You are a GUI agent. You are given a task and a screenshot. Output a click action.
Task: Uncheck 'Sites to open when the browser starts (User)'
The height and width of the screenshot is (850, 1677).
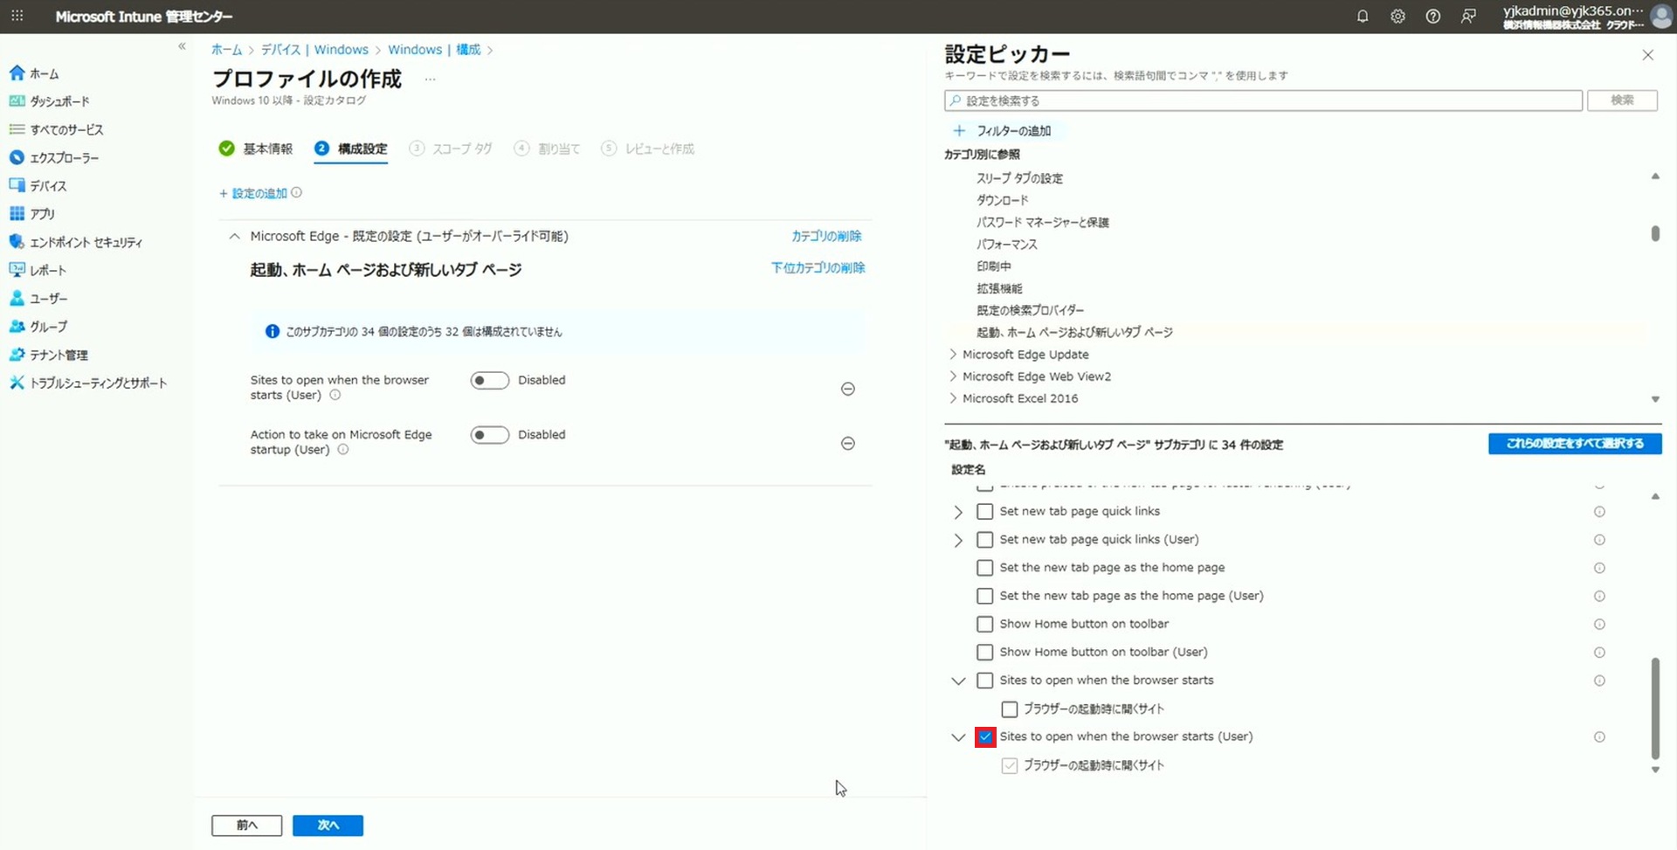(985, 737)
